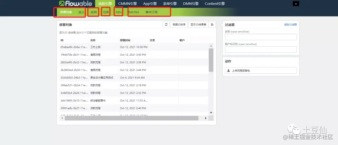Select the row with ID 3324d3b5-24b3-11e...
Screen dimensions: 338x145
pyautogui.click(x=134, y=77)
